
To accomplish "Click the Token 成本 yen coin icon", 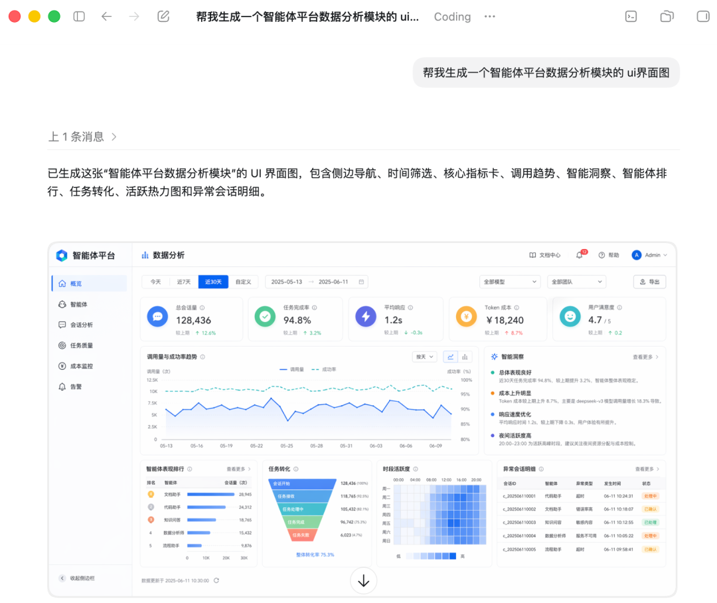I will [467, 317].
